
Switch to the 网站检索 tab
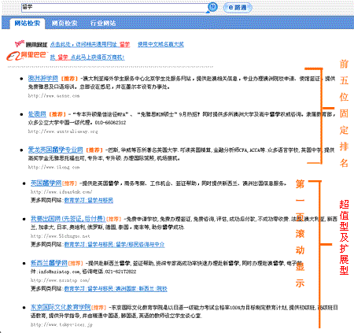[x=28, y=24]
